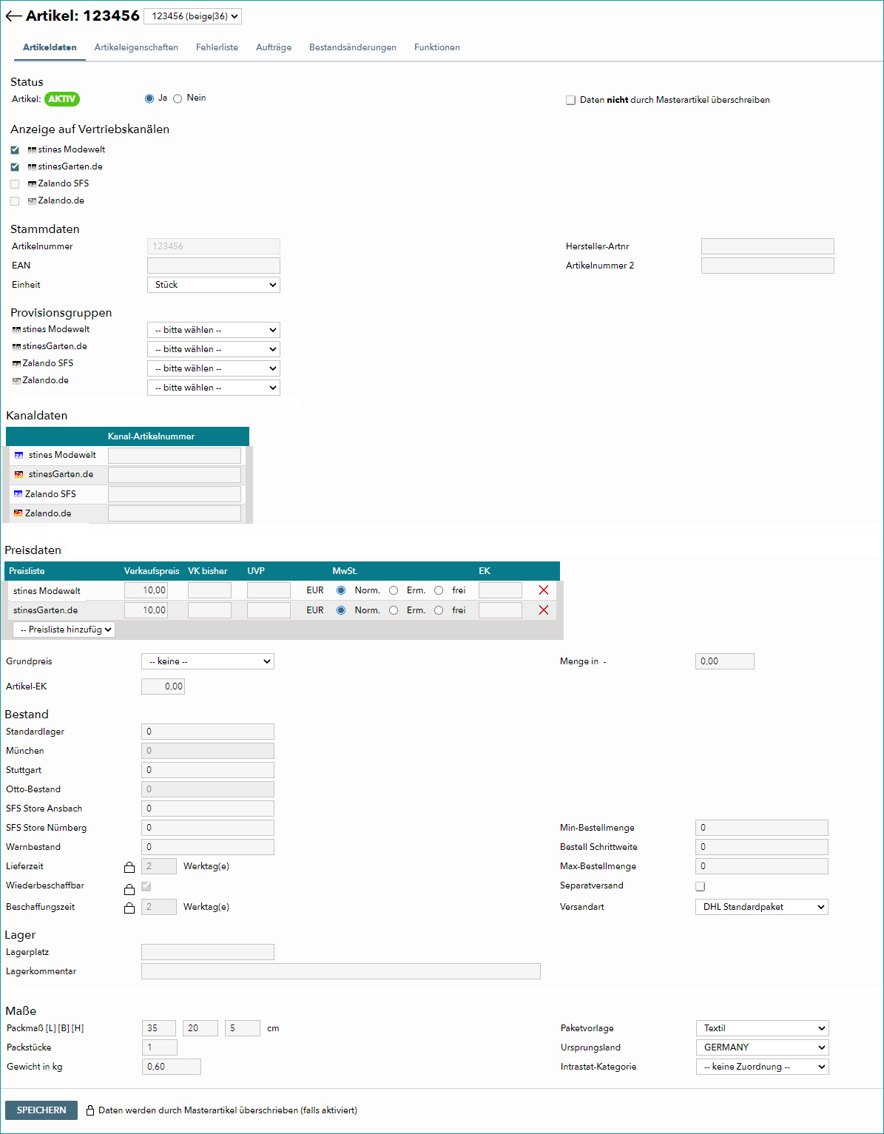Check the Separatversand checkbox

(700, 886)
